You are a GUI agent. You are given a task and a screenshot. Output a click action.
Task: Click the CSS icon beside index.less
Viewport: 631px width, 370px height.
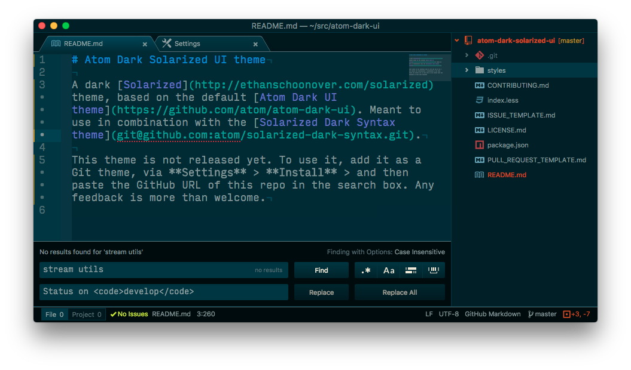pyautogui.click(x=479, y=100)
